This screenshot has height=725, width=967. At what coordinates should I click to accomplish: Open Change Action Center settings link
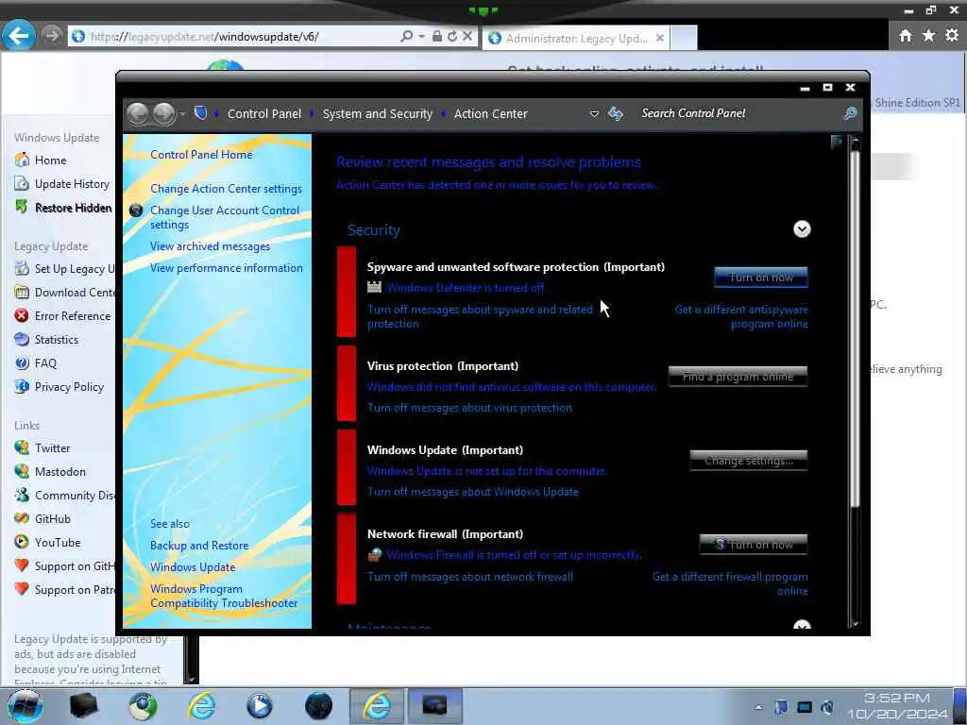point(227,189)
